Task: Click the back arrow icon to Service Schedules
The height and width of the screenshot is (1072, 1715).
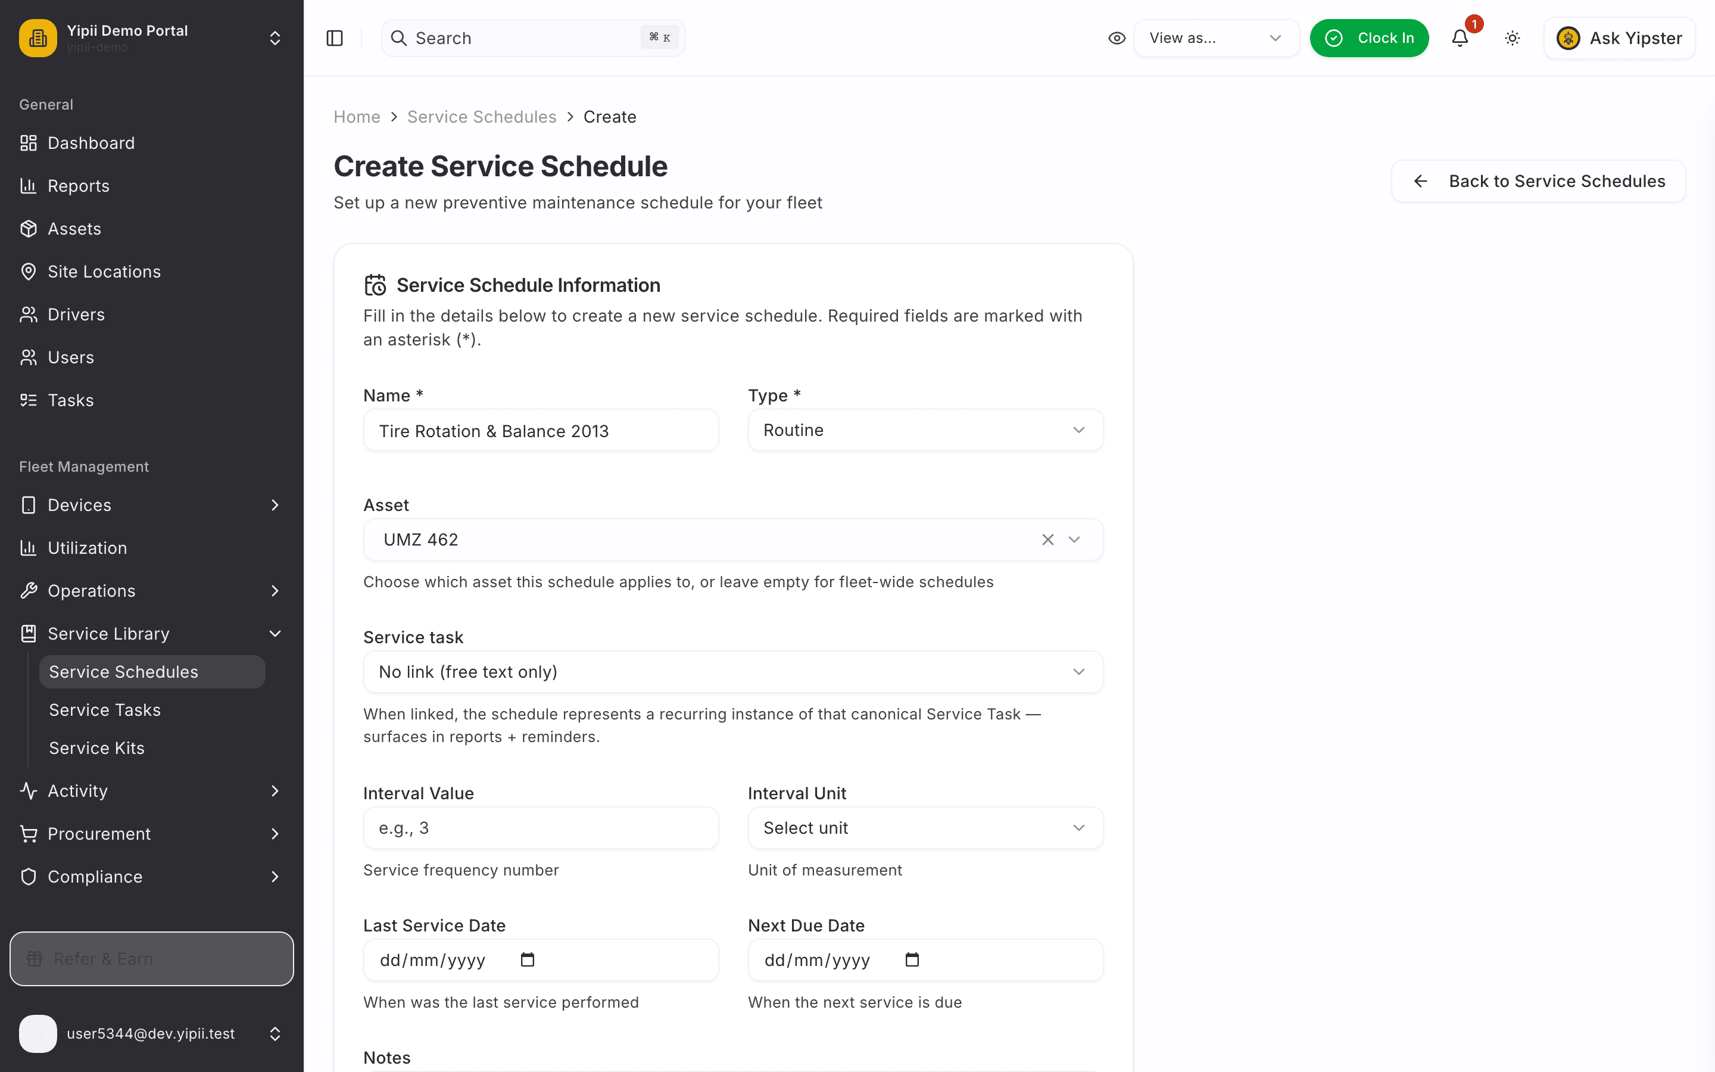Action: (1420, 182)
